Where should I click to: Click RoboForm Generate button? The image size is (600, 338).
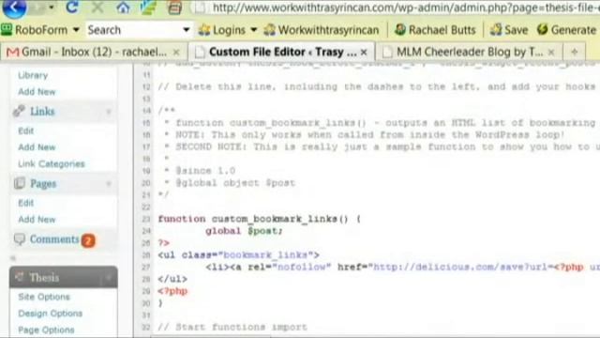pos(566,30)
